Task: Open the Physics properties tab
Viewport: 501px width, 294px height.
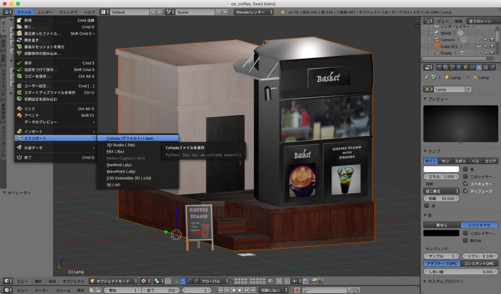Action: (492, 66)
